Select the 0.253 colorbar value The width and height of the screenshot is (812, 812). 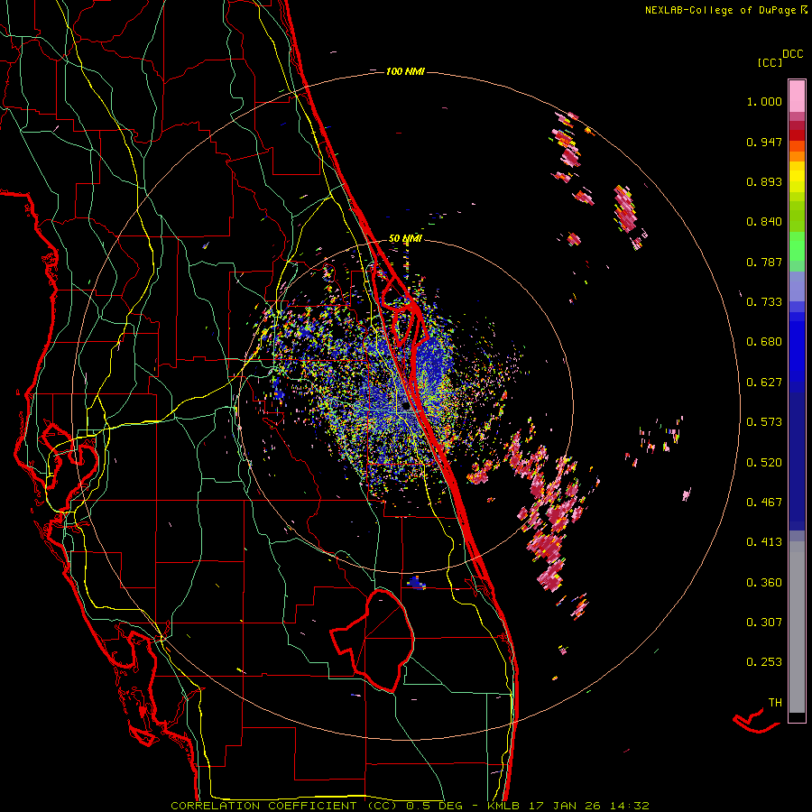click(764, 662)
